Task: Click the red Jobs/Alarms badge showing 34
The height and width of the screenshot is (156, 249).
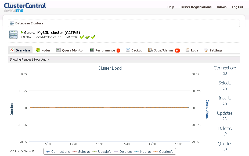Action: pos(177,51)
